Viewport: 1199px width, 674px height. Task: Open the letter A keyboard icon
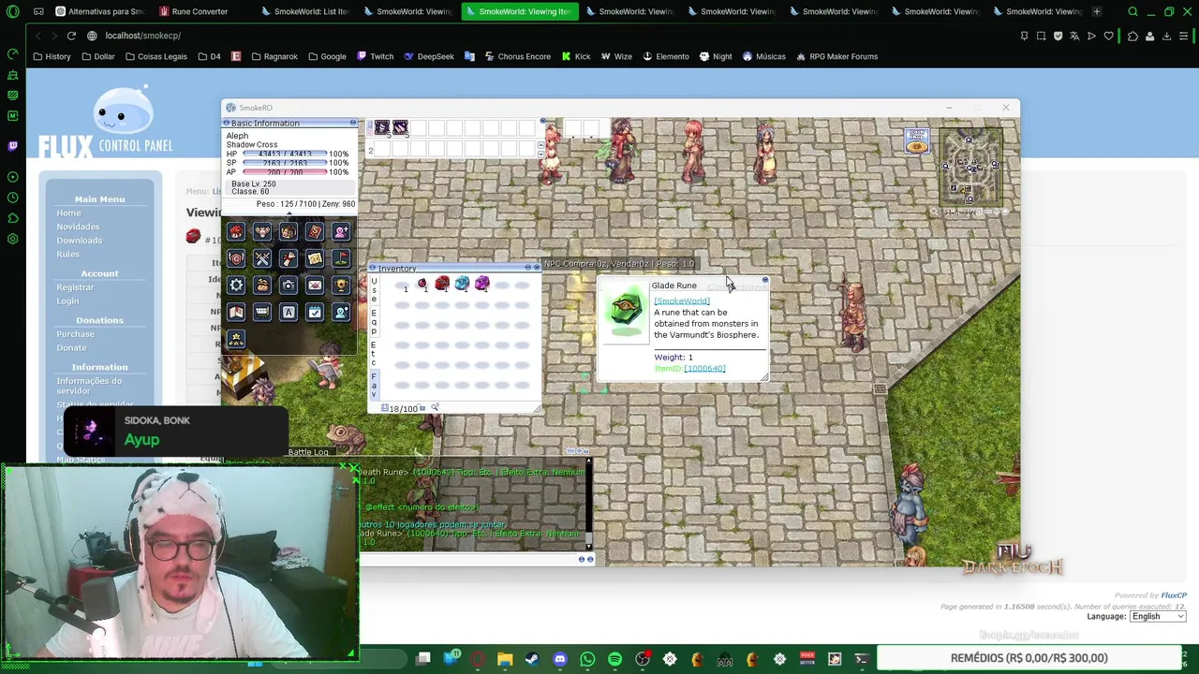(x=289, y=312)
